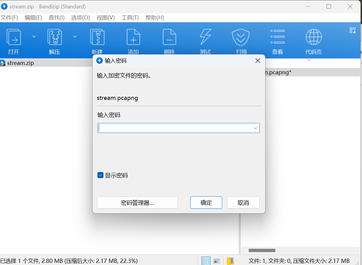Click the 查看 (View) list icon
Viewport: 362px width, 265px height.
(x=278, y=37)
